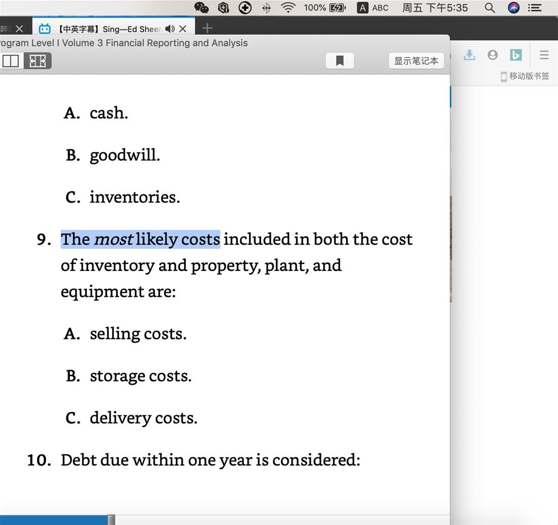The width and height of the screenshot is (558, 525).
Task: Switch the ABC input source
Action: pyautogui.click(x=373, y=8)
